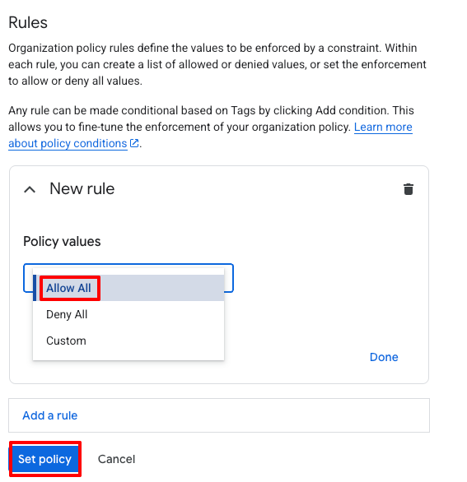Delete the New rule with trash icon
The width and height of the screenshot is (467, 482).
409,189
